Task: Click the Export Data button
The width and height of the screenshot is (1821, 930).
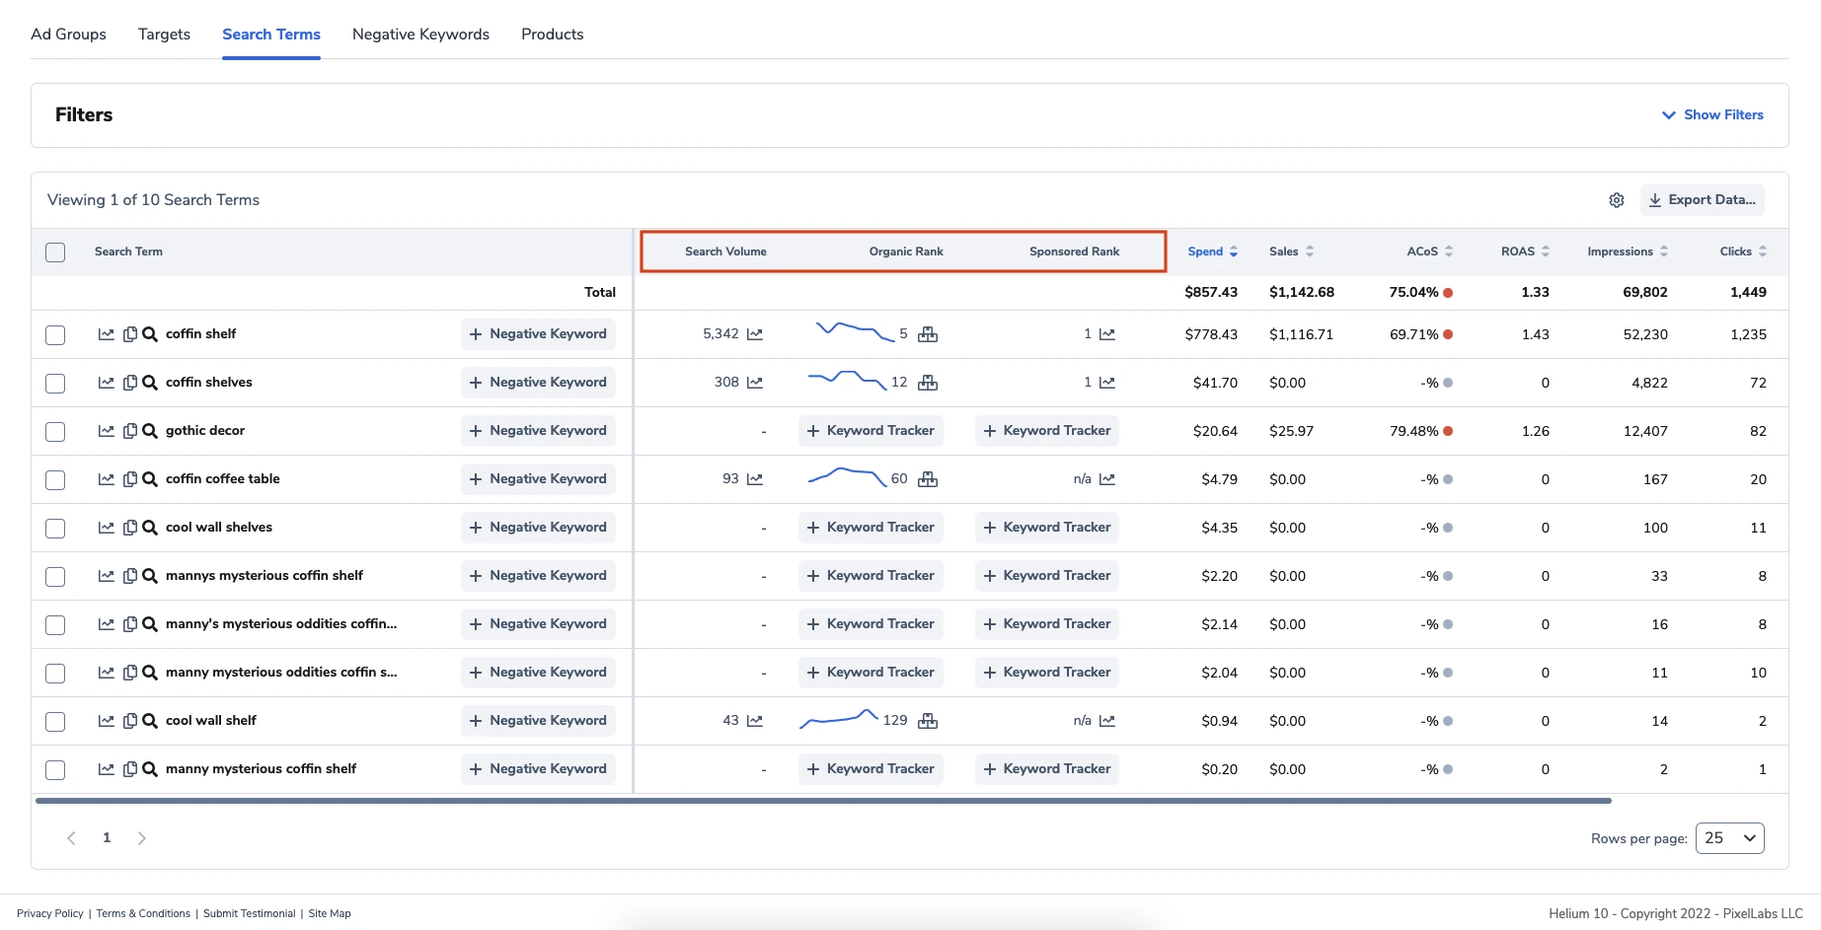Action: tap(1702, 200)
